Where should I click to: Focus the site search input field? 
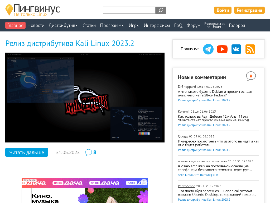point(129,10)
